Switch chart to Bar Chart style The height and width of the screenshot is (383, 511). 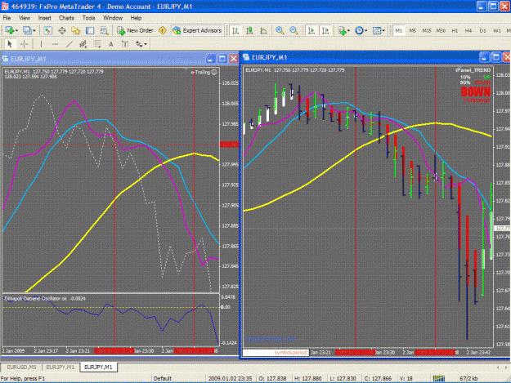click(235, 30)
